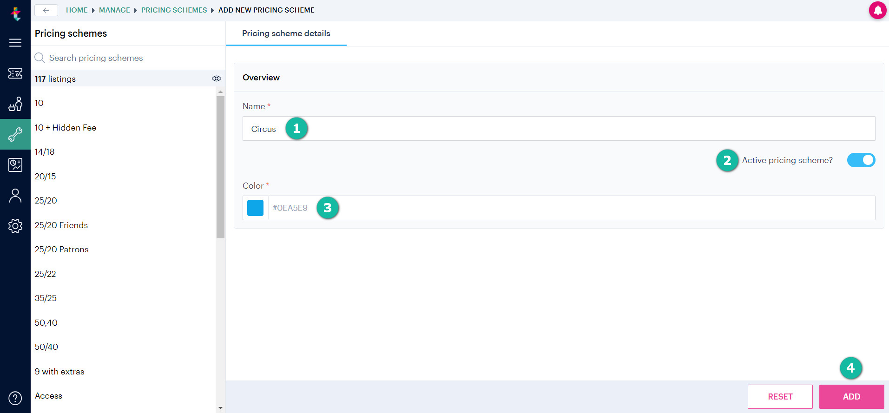889x413 pixels.
Task: Click the ADD button
Action: coord(851,397)
